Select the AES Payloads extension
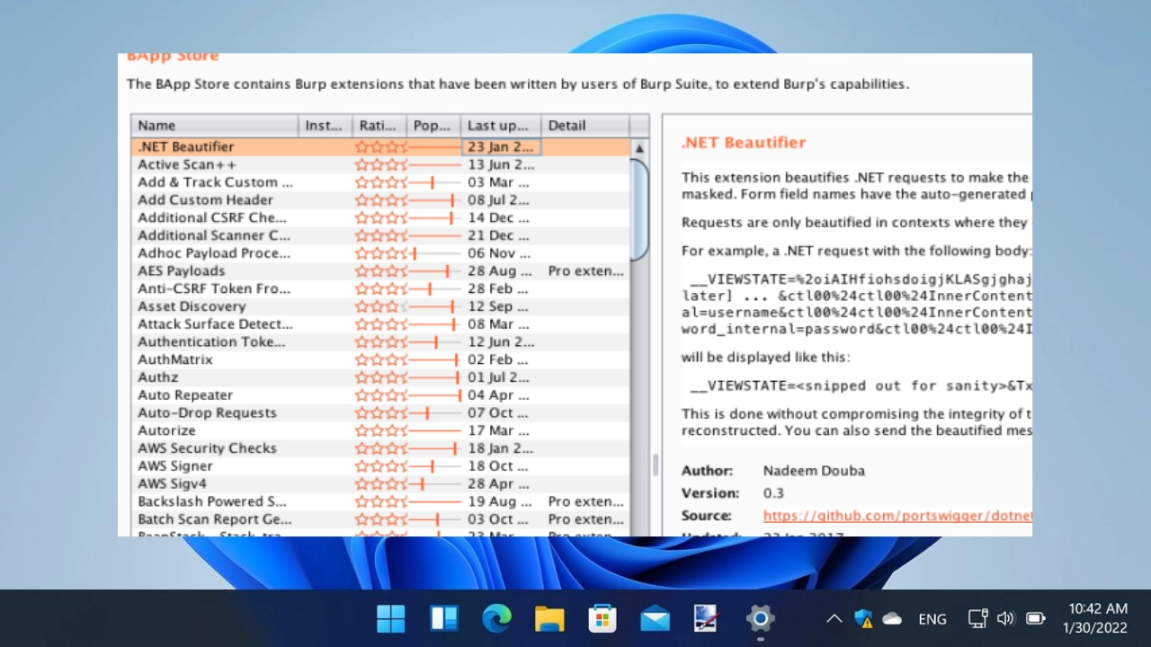 380,270
